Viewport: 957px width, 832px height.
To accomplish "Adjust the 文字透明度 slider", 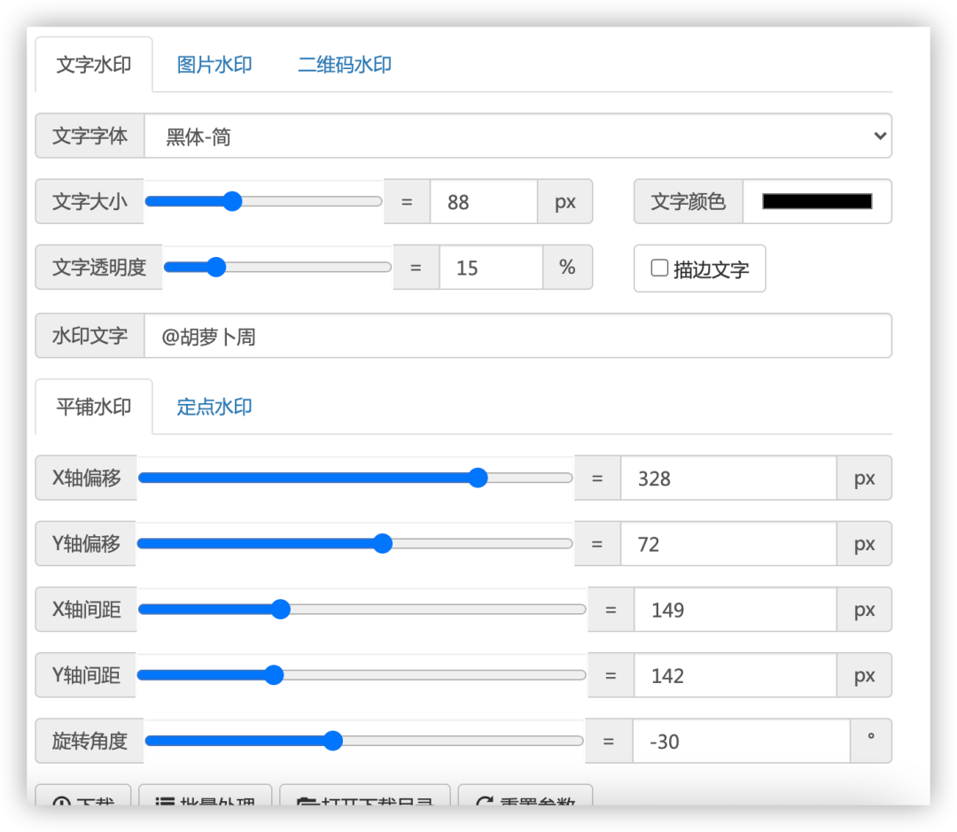I will pyautogui.click(x=277, y=268).
